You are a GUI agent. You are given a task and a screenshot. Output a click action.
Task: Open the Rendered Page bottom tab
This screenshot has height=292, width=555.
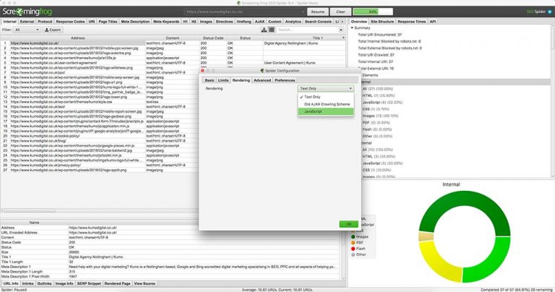[x=117, y=283]
